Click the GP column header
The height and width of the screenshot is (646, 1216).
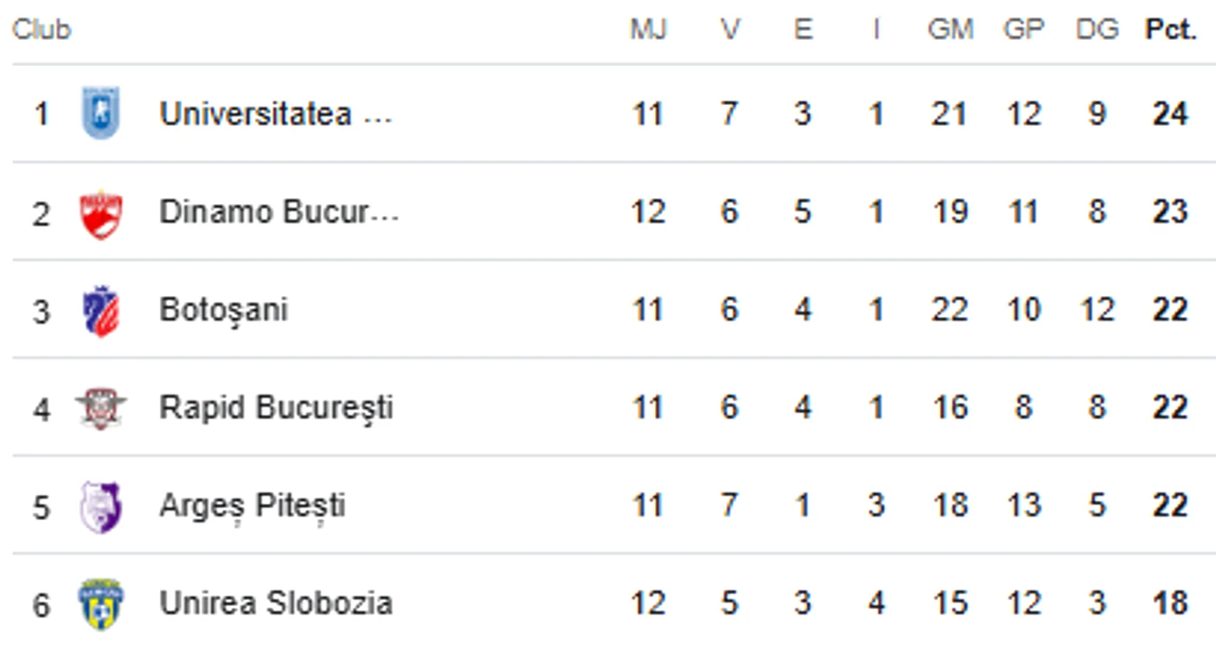1023,30
